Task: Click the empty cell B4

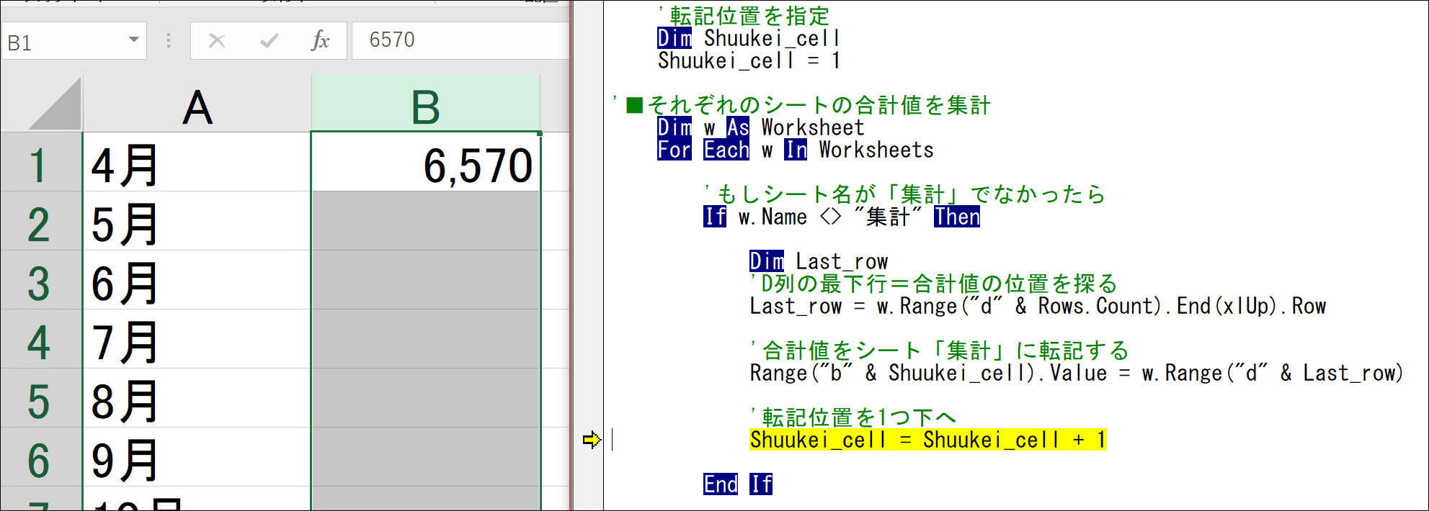Action: point(426,339)
